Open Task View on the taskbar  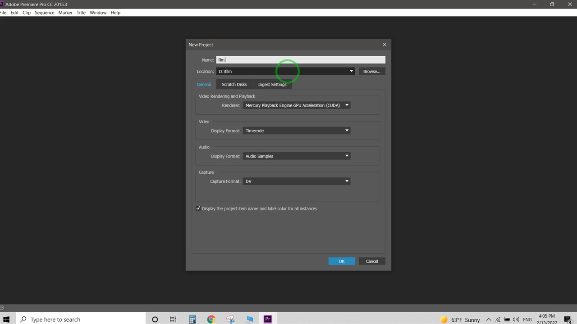coord(173,319)
